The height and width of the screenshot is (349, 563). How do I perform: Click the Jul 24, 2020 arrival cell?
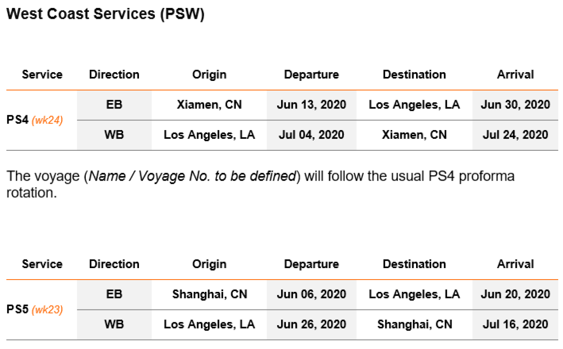pos(515,135)
